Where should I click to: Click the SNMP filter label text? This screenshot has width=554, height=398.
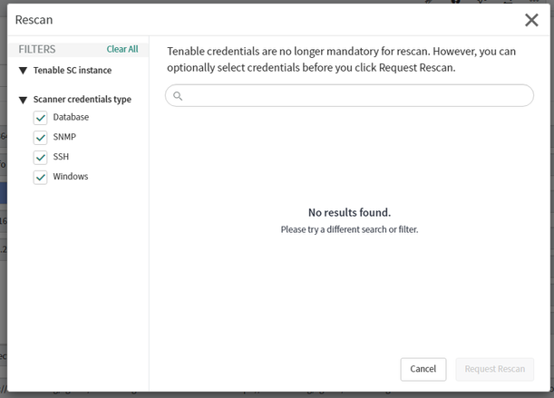pos(64,137)
